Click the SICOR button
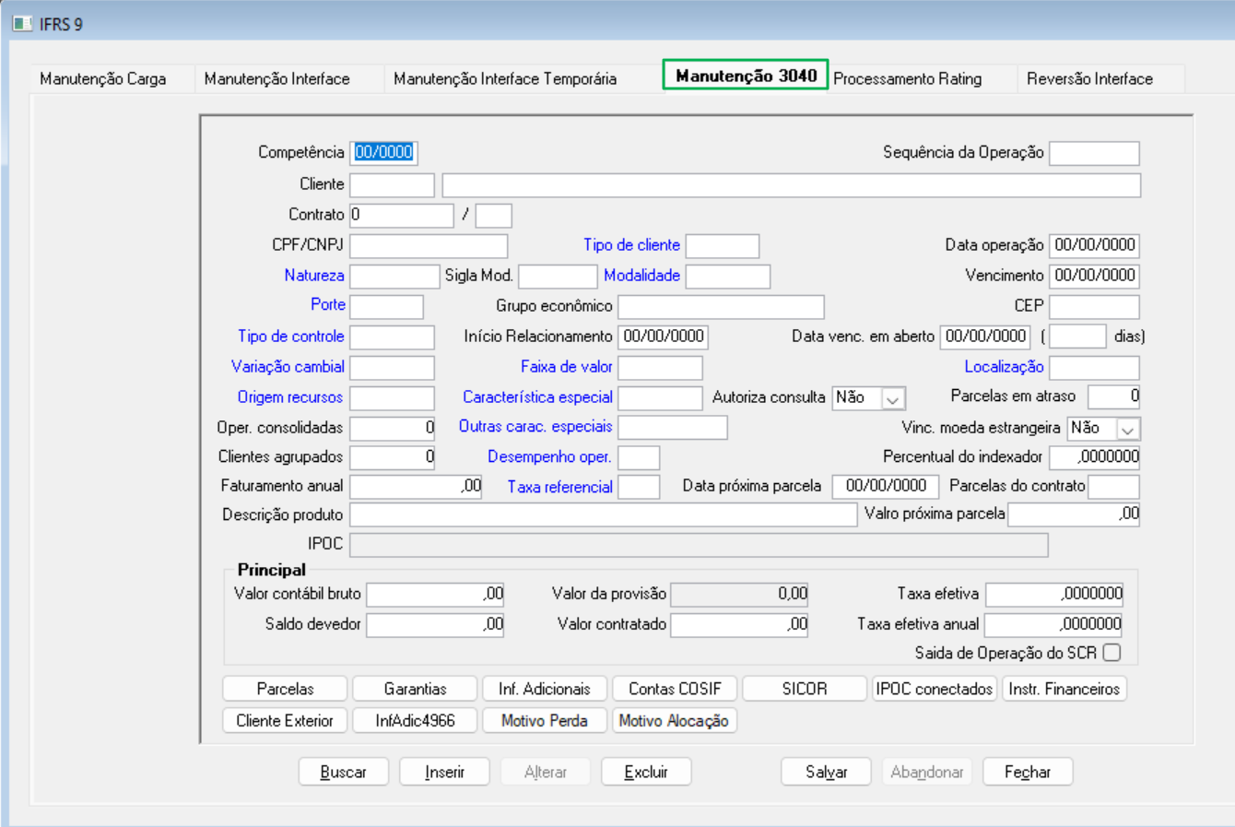Screen dimensions: 1235x827 tap(805, 689)
